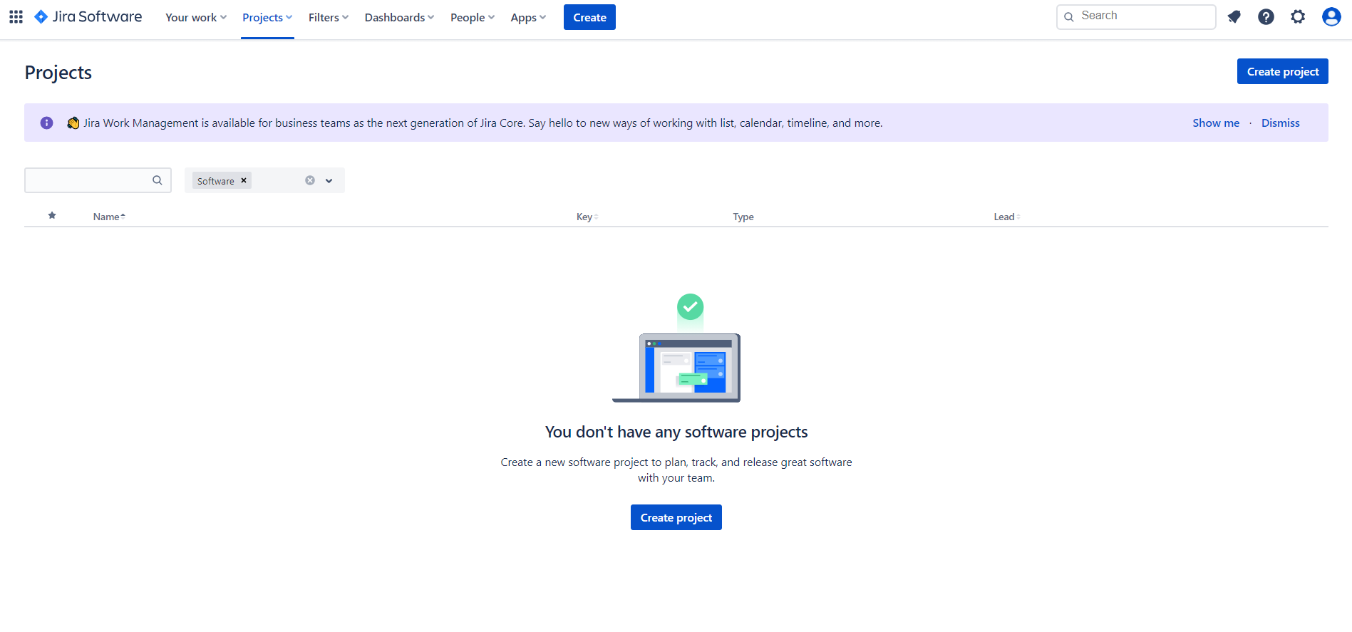Open the Dashboards menu
The image size is (1352, 632).
399,17
